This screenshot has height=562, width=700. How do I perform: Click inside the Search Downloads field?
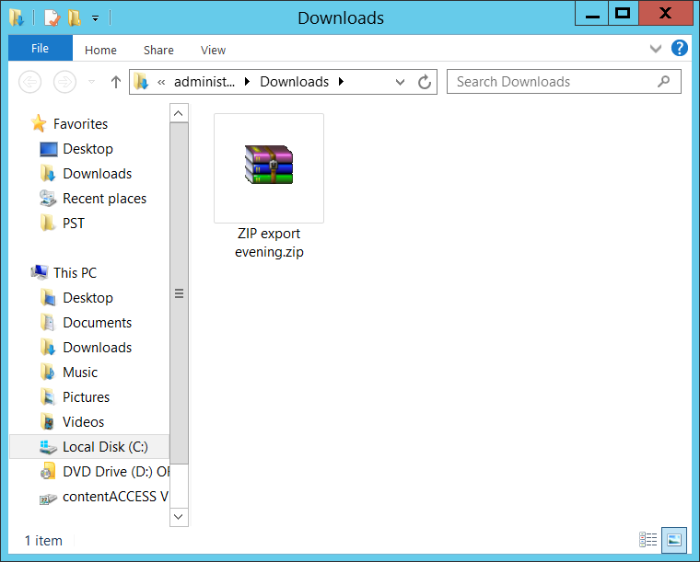click(553, 82)
